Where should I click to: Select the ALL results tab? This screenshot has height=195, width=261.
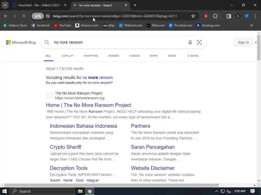point(48,56)
